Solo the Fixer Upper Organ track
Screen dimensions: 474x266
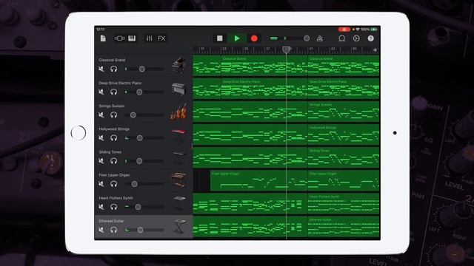pyautogui.click(x=113, y=184)
